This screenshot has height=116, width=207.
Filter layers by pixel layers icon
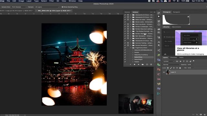(x=177, y=61)
